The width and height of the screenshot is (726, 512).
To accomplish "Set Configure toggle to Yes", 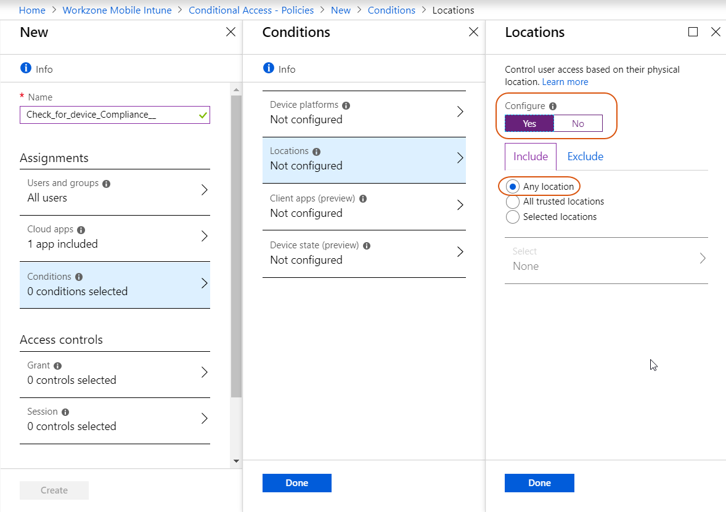I will (x=529, y=124).
